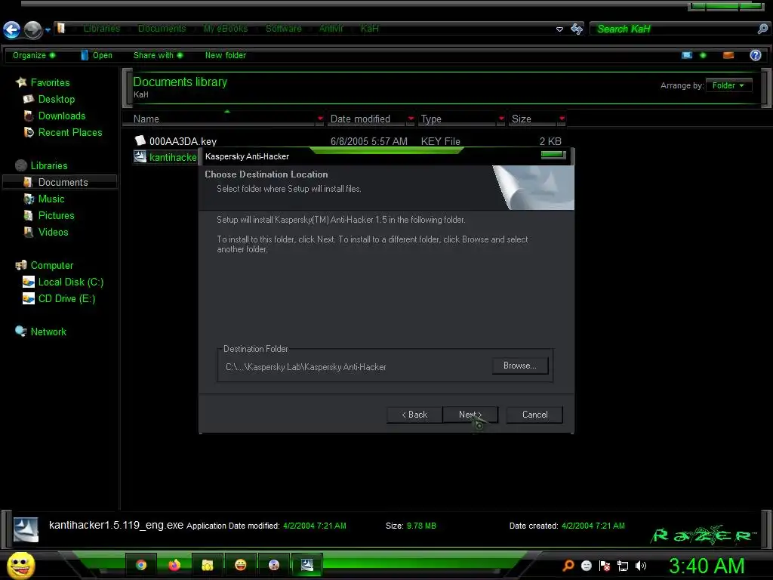
Task: Open the disc media app on taskbar
Action: point(273,565)
